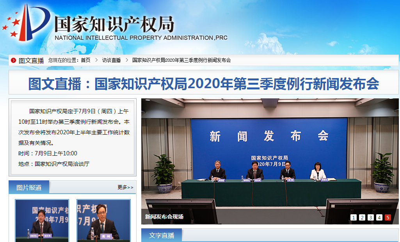Select the 图片报道 tab header
The height and width of the screenshot is (242, 400).
coord(29,187)
